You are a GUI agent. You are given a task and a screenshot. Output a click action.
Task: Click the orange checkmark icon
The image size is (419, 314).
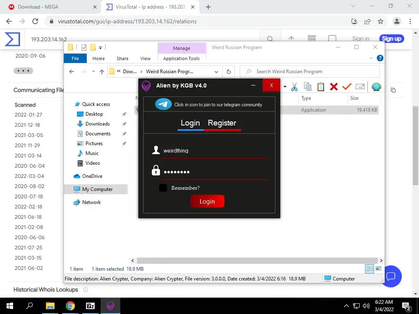pos(347,87)
